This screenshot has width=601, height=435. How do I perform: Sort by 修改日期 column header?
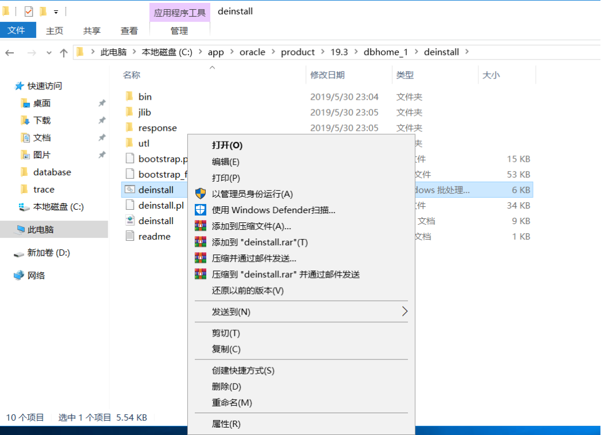pyautogui.click(x=349, y=75)
